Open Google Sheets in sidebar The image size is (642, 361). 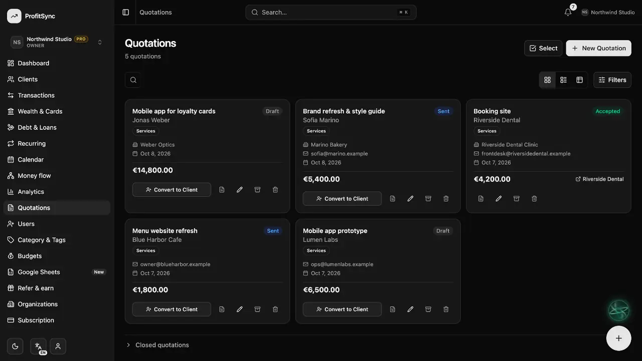tap(57, 272)
